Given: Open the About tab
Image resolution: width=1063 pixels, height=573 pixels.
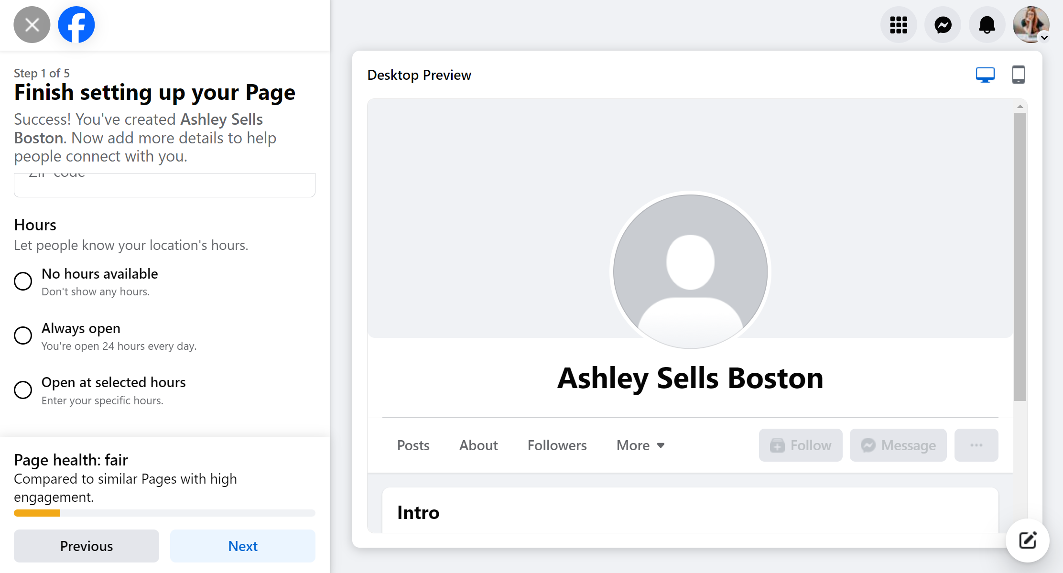Looking at the screenshot, I should coord(478,445).
